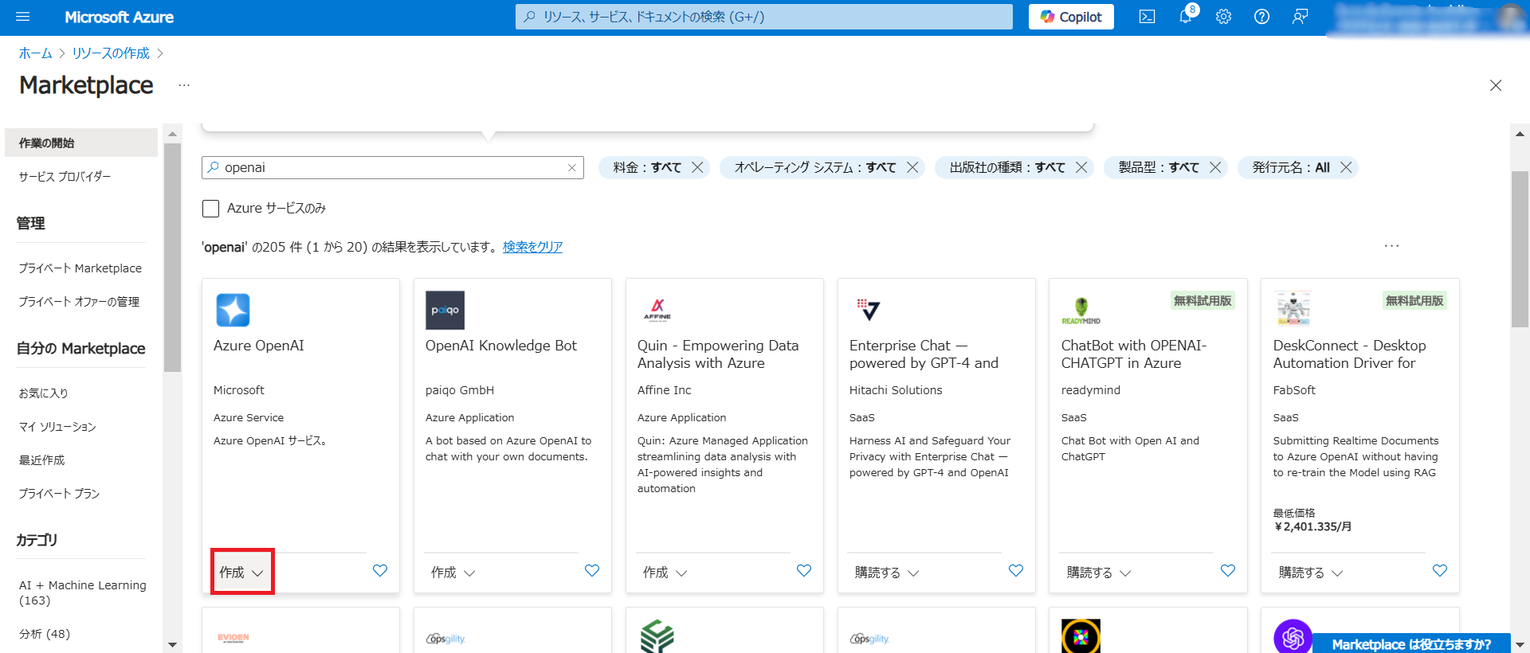The height and width of the screenshot is (653, 1530).
Task: Select AI + Machine Learning category
Action: (83, 592)
